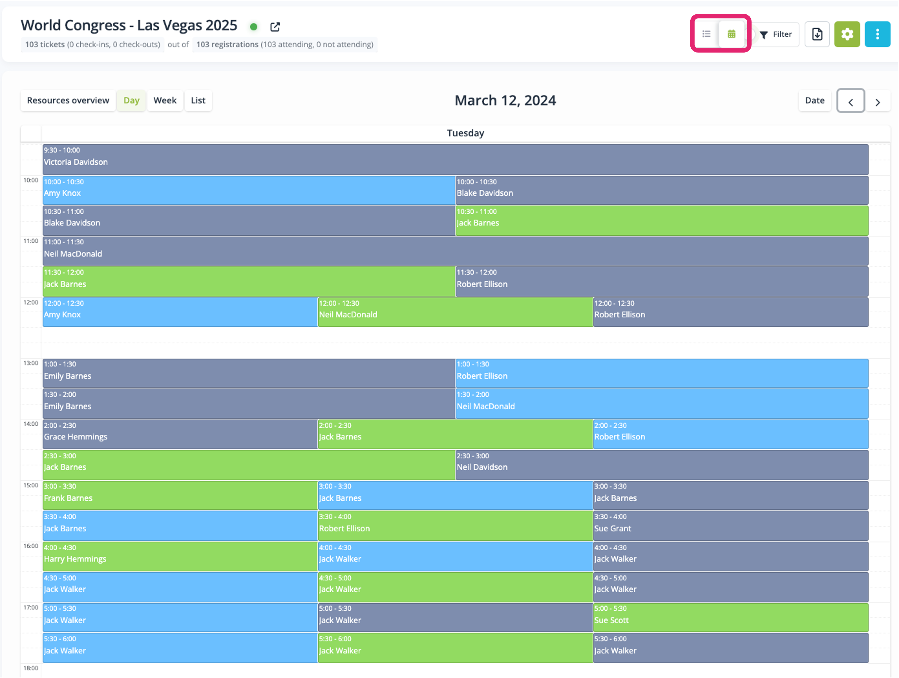Screen dimensions: 899x678
Task: Open Emily Barnes 1:30 - 2:00 slot
Action: pos(249,404)
